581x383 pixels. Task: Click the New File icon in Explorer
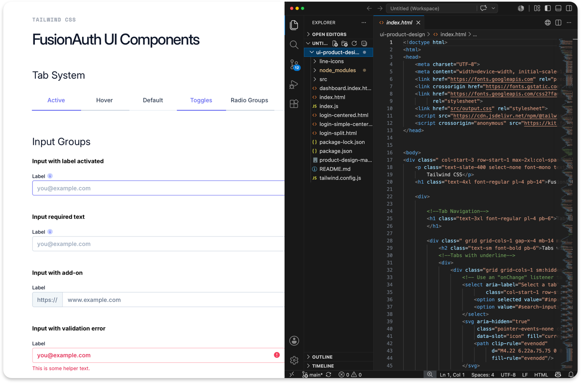[x=335, y=44]
